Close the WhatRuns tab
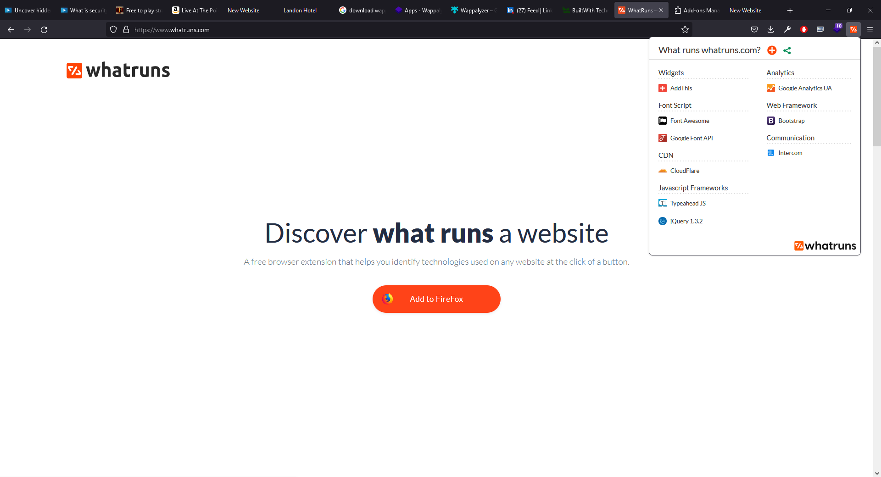 click(x=661, y=10)
